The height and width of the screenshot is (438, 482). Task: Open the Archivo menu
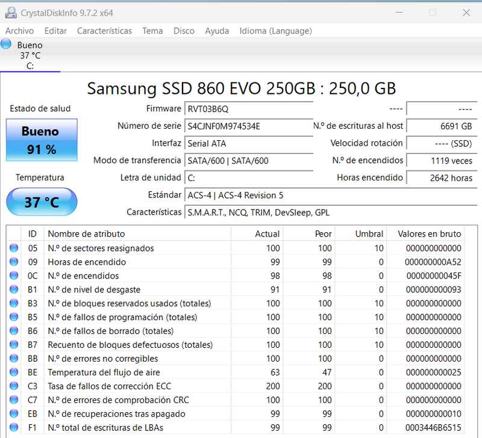click(20, 31)
